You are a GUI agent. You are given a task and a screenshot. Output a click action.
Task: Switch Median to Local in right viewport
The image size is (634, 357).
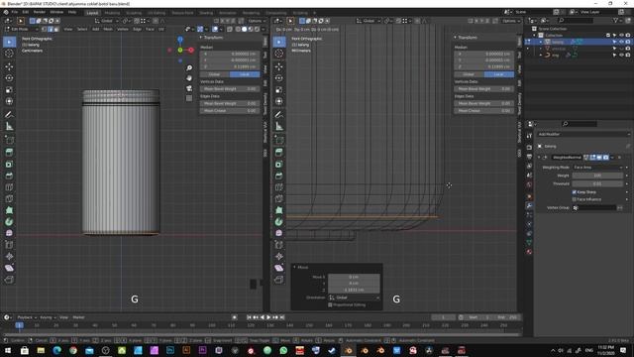(x=499, y=74)
